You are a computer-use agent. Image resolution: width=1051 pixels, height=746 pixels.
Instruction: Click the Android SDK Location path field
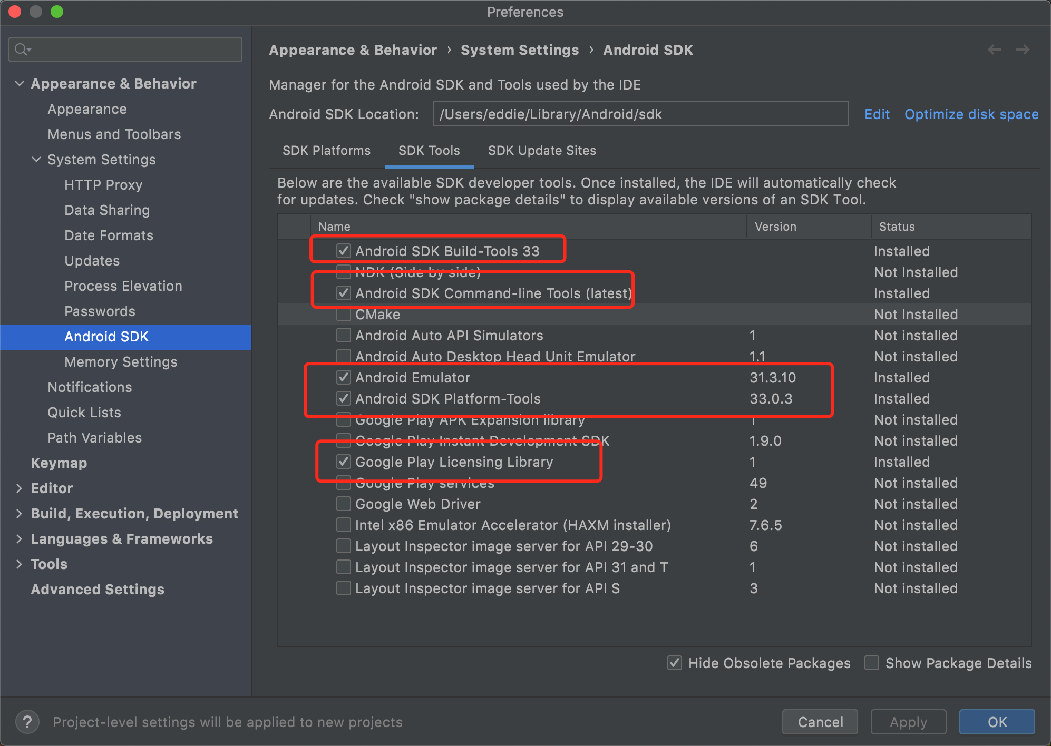(x=640, y=114)
